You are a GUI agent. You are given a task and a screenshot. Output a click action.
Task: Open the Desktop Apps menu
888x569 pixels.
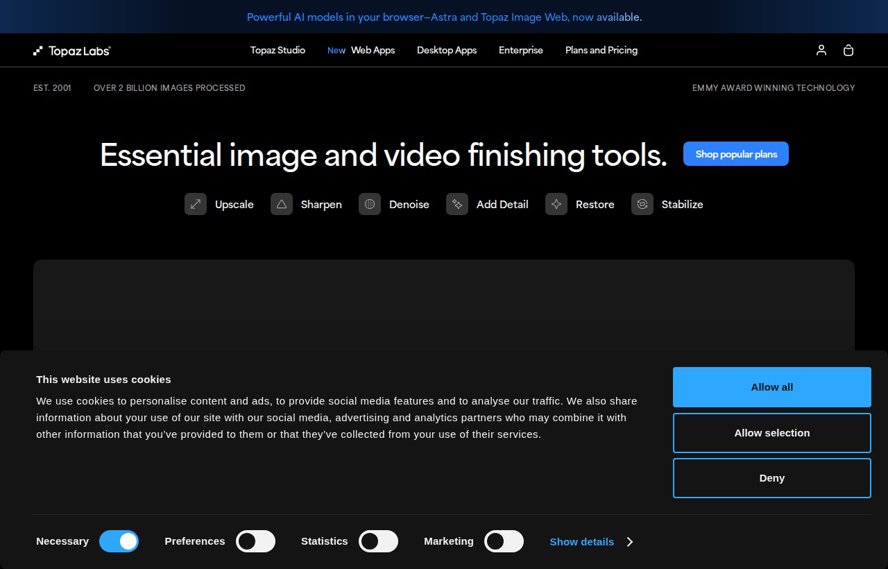pyautogui.click(x=447, y=50)
